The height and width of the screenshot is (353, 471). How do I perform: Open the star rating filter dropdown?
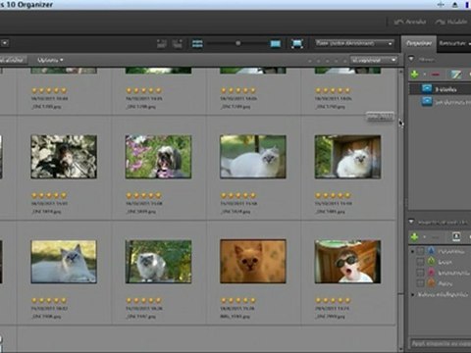[x=374, y=60]
